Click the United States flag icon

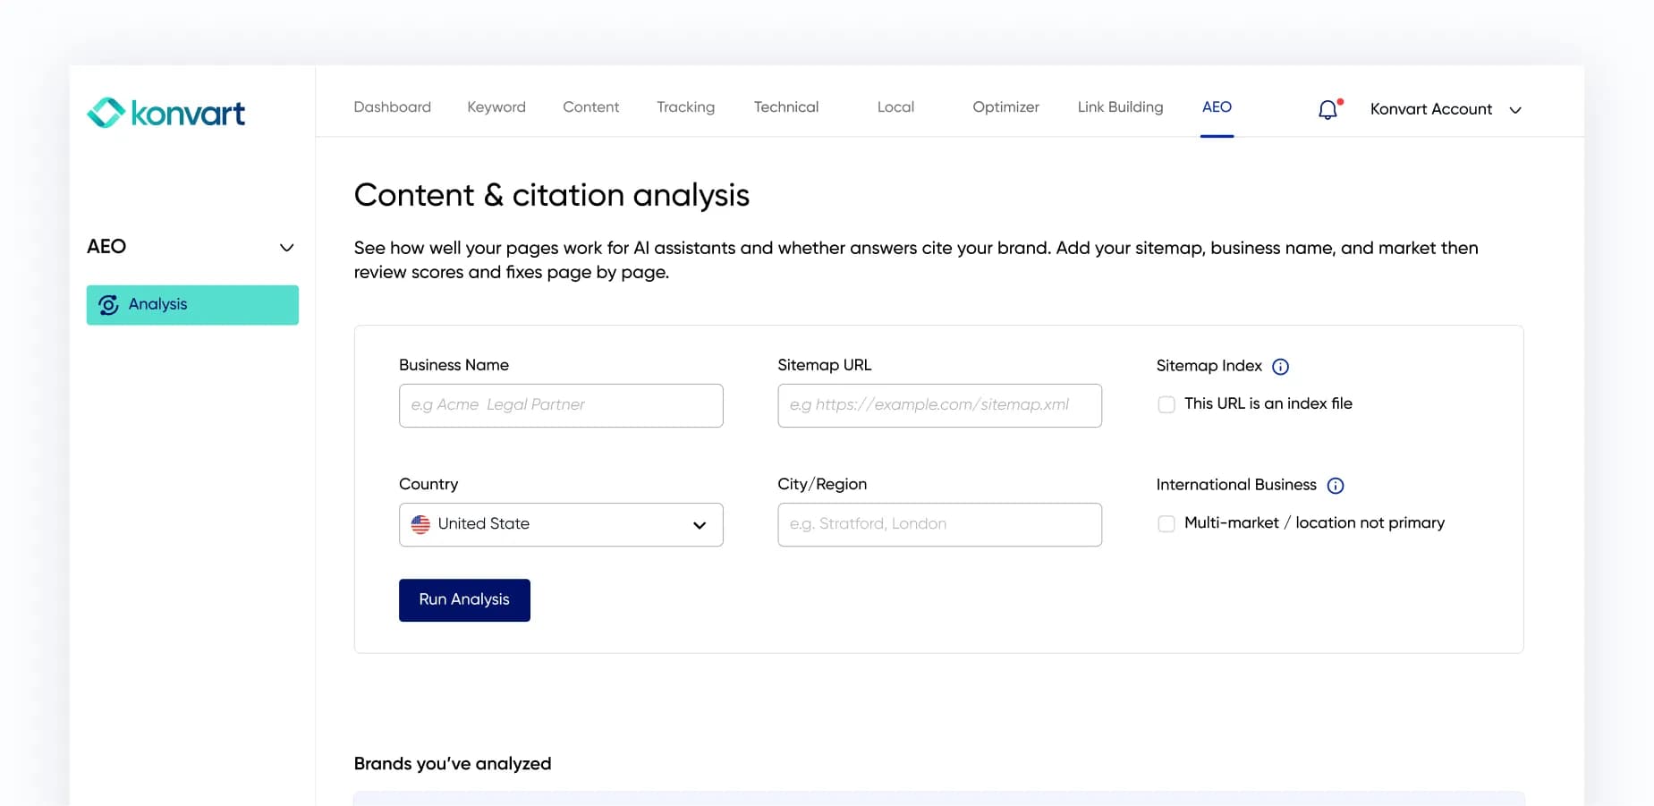(x=420, y=524)
